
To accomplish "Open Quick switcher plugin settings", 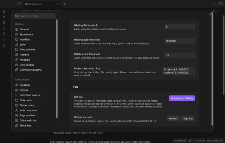I will coord(26,120).
